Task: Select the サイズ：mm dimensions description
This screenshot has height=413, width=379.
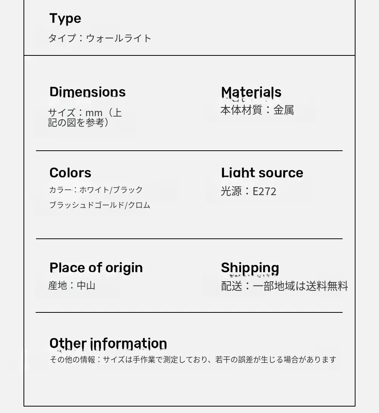Action: click(85, 118)
